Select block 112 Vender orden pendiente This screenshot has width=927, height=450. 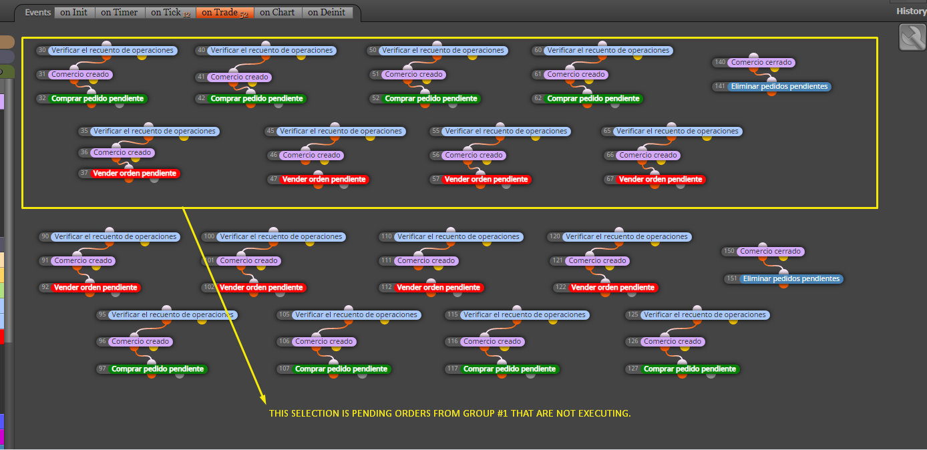(431, 288)
